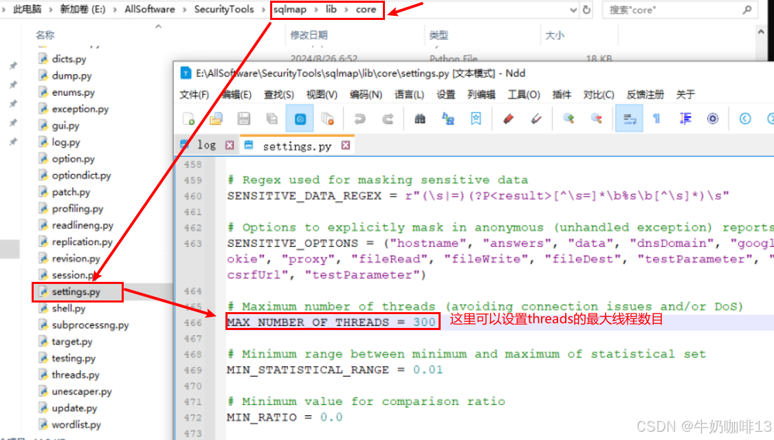Screen dimensions: 774x440
Task: Undo the last edit
Action: pos(360,119)
